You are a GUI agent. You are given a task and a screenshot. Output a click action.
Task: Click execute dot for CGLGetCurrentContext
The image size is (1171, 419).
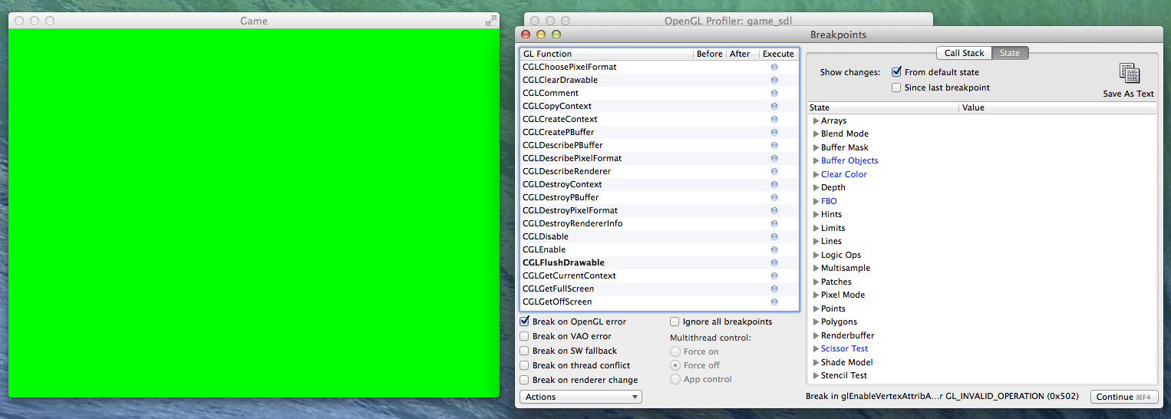(774, 275)
